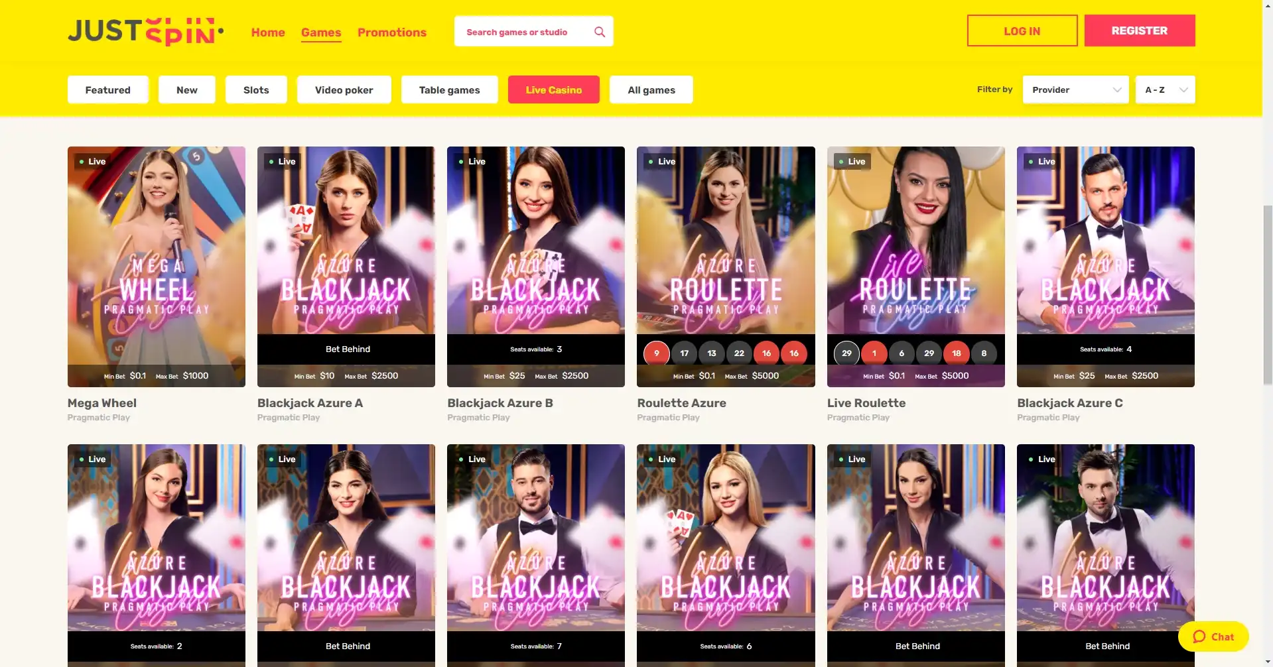Screen dimensions: 1273x667
Task: Click the REGISTER button
Action: [1139, 30]
